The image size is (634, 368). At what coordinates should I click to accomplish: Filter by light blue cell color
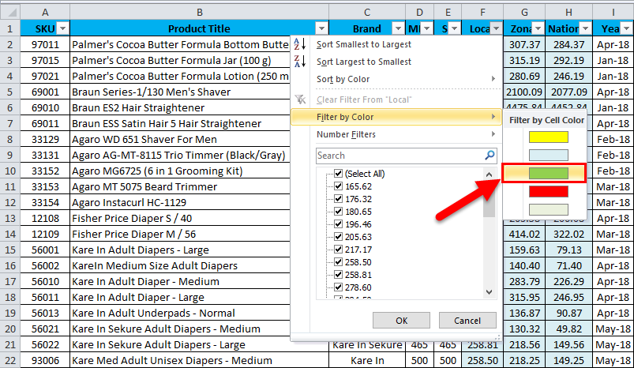tap(548, 155)
